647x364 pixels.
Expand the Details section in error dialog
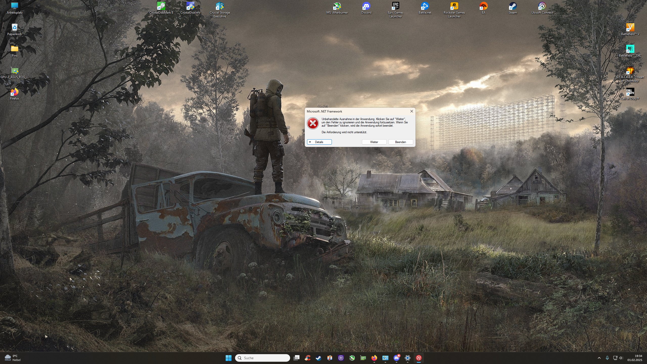pyautogui.click(x=319, y=142)
